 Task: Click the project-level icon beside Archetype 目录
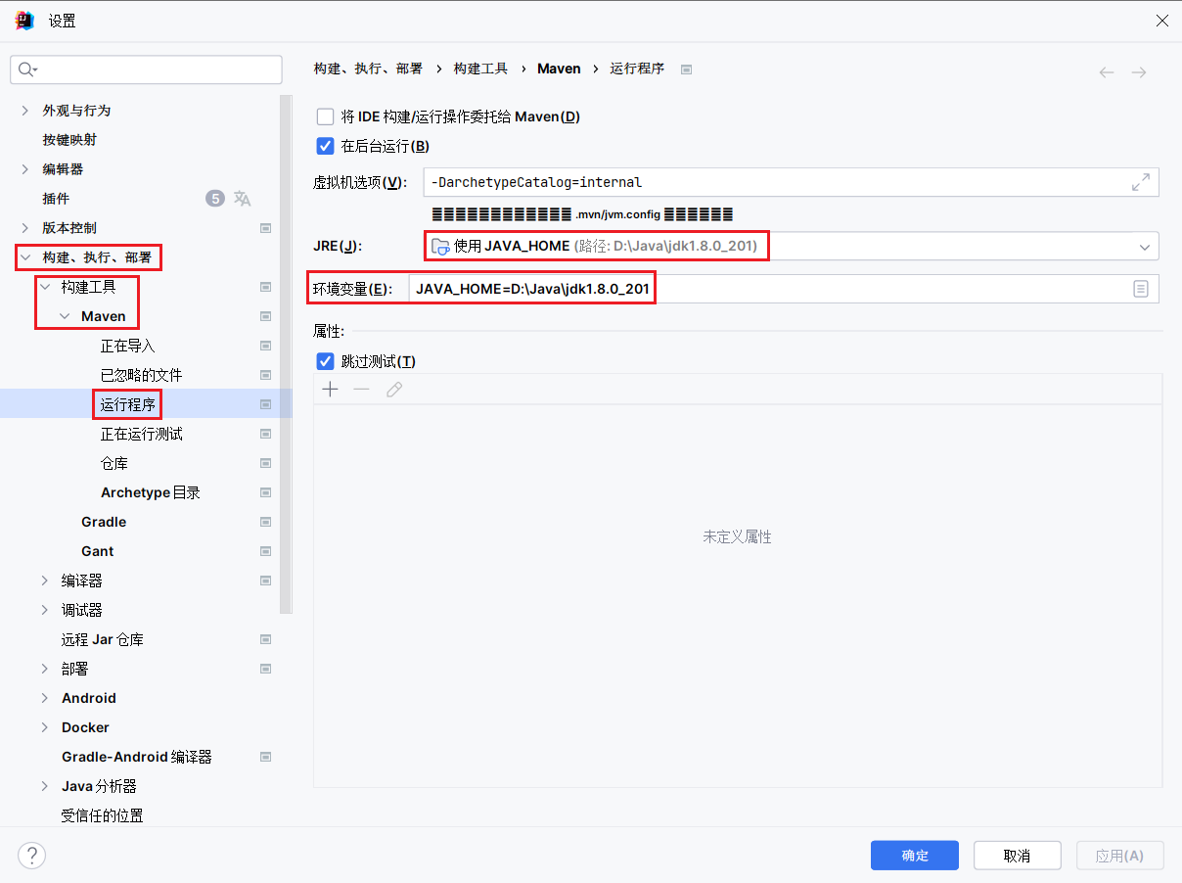tap(265, 492)
